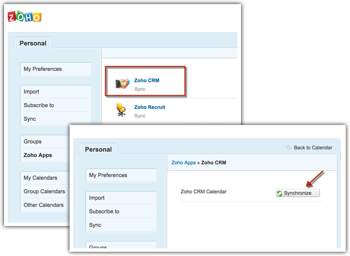Open Group Calendars in back window
This screenshot has width=350, height=256.
[x=45, y=191]
